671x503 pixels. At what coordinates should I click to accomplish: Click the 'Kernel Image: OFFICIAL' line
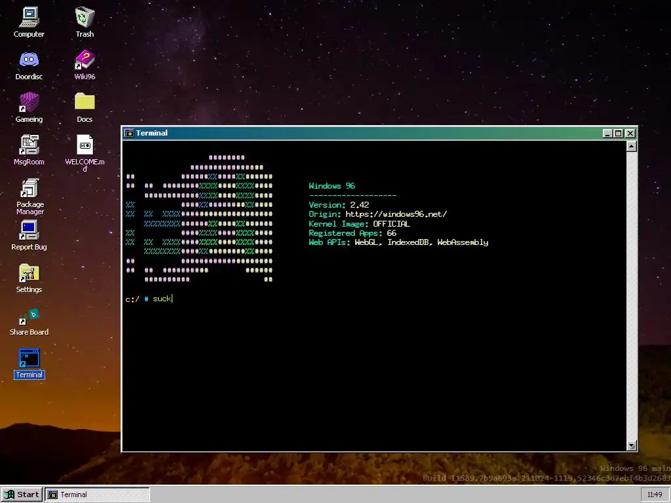(x=360, y=224)
